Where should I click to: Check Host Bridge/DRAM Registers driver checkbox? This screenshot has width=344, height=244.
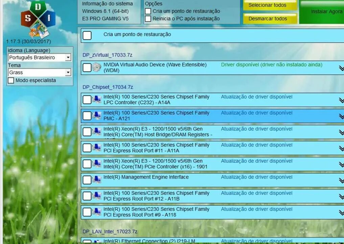click(87, 132)
